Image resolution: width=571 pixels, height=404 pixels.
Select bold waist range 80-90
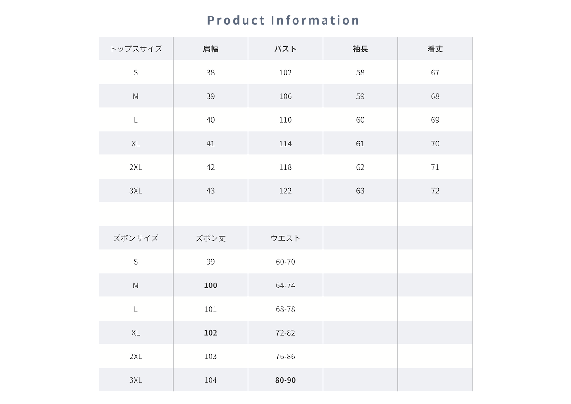(285, 380)
